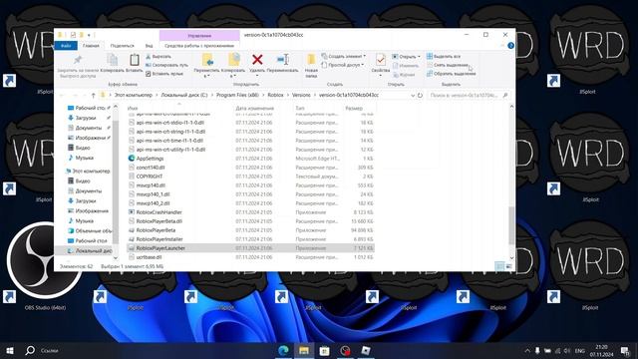Click Обратить выделение (Invert selection)

(x=452, y=74)
